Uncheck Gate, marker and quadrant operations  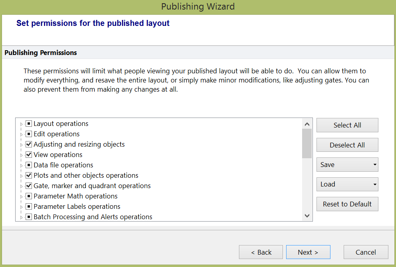pos(29,186)
